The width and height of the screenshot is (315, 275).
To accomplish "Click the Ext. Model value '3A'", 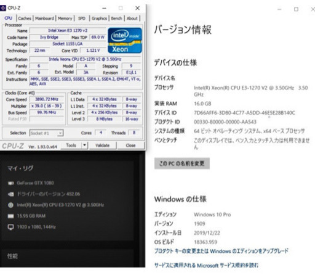I will click(86, 73).
